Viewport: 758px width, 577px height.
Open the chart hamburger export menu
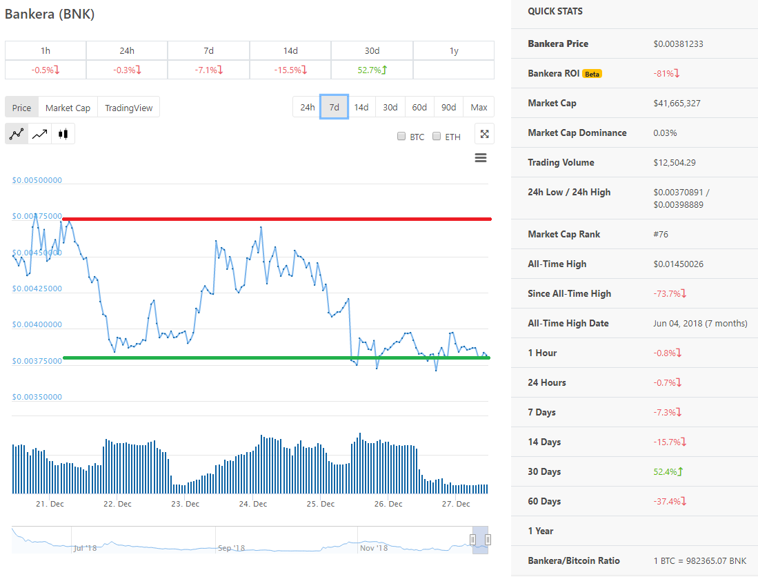[481, 157]
